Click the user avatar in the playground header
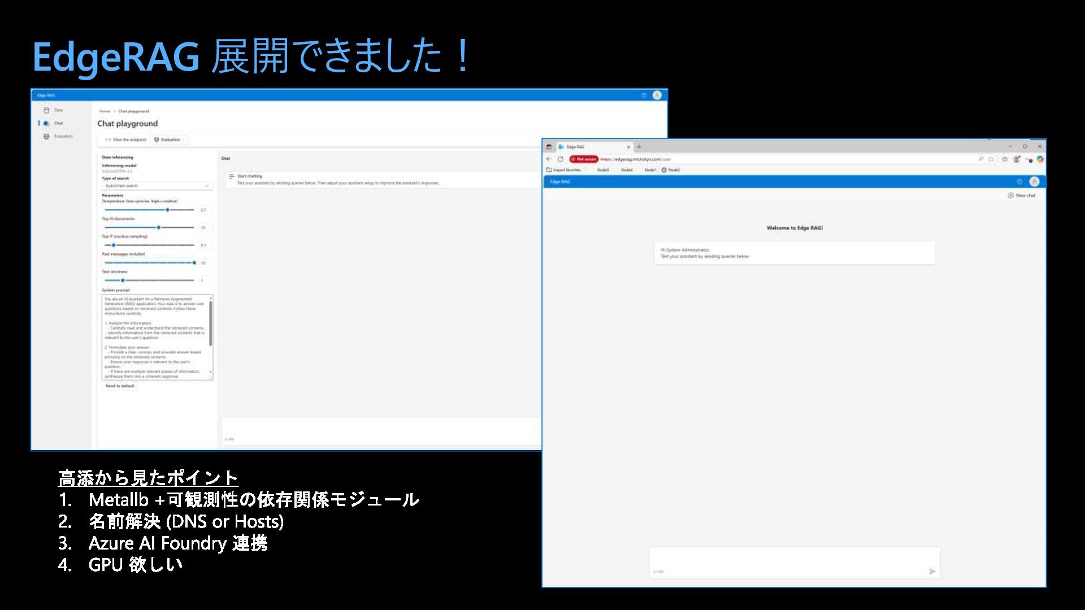The height and width of the screenshot is (610, 1085). (657, 95)
